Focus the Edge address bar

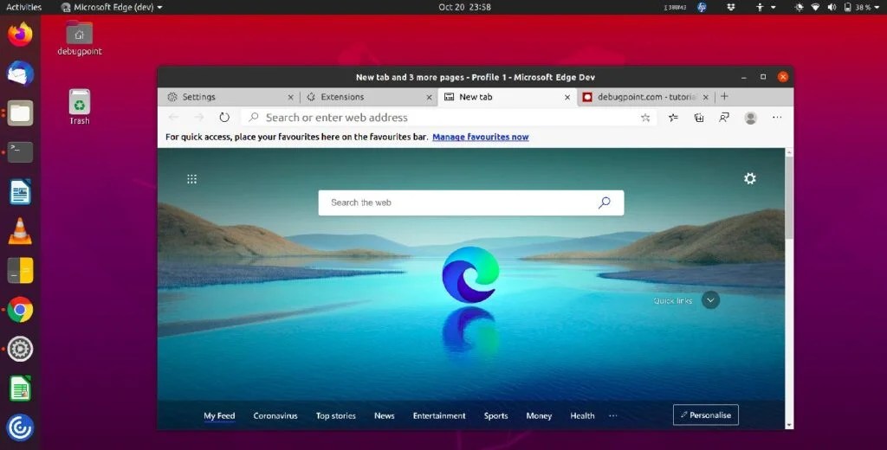point(450,118)
